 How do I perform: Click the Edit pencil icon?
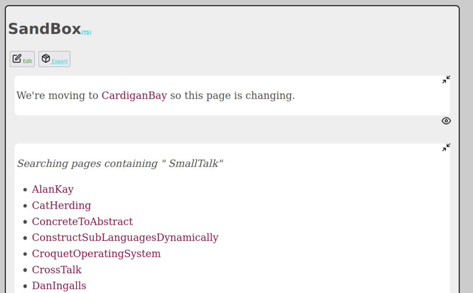(17, 58)
